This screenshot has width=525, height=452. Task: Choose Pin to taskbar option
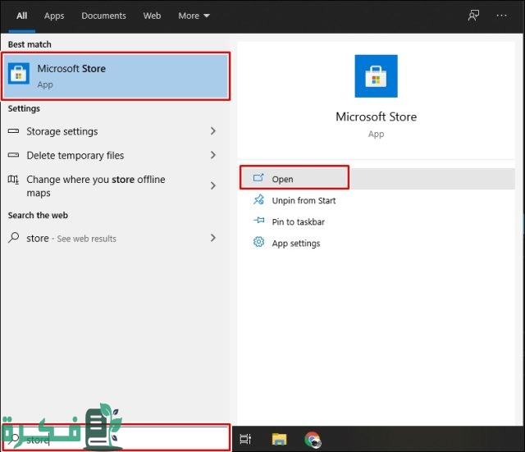[298, 221]
